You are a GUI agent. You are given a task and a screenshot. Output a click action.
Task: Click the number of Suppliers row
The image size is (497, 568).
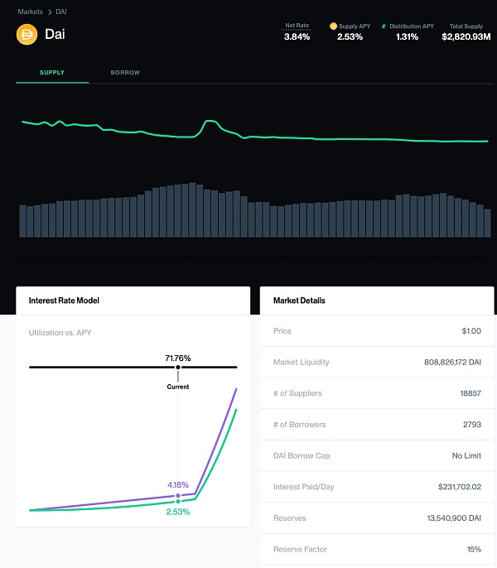click(377, 393)
